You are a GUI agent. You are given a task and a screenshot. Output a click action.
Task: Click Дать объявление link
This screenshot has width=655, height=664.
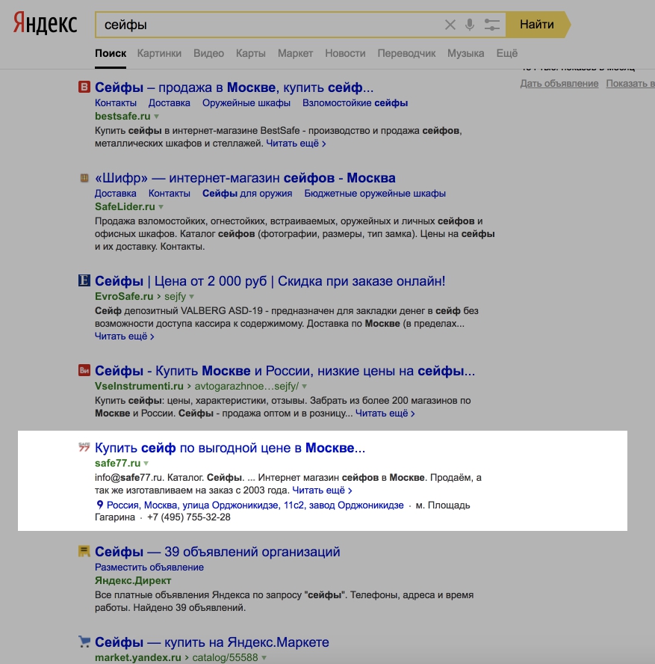click(x=559, y=84)
